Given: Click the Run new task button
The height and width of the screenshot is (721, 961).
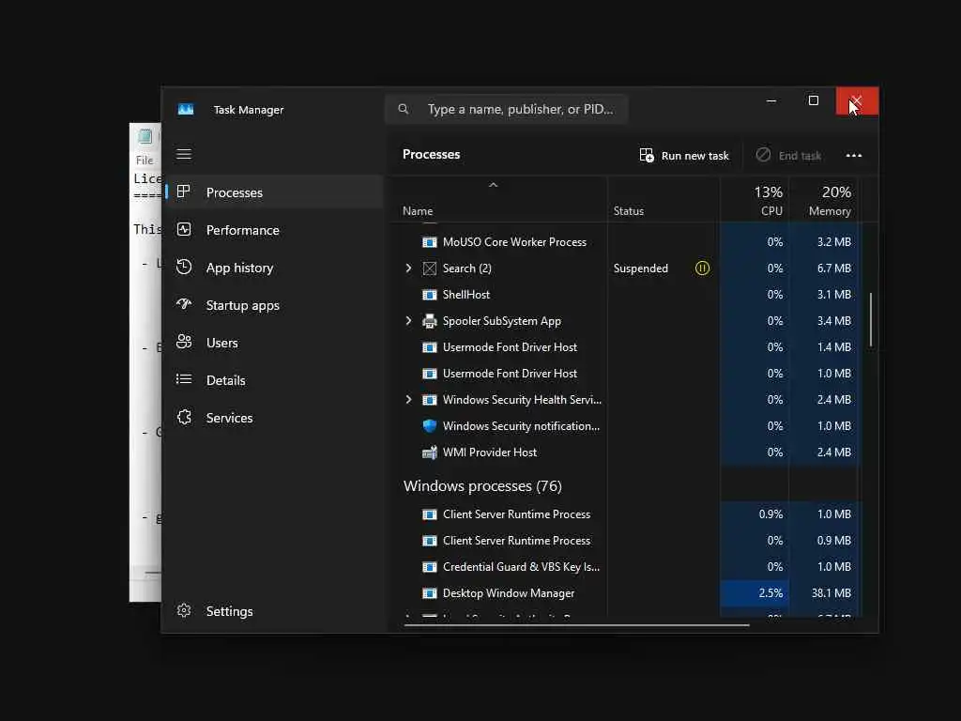Looking at the screenshot, I should tap(684, 155).
